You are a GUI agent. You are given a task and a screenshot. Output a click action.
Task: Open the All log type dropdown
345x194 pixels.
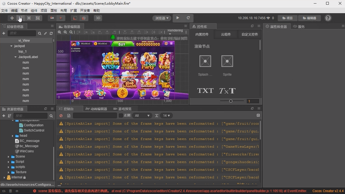pos(142,115)
